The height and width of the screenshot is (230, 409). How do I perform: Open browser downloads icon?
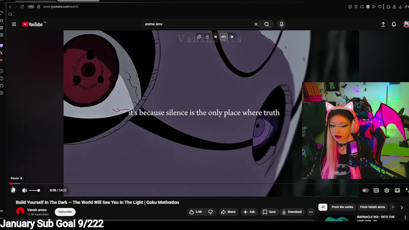pos(400,7)
